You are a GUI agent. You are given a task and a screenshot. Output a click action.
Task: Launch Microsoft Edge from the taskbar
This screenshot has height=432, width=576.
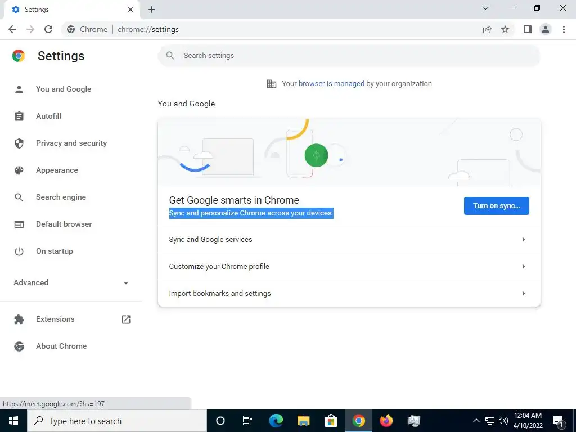point(276,421)
